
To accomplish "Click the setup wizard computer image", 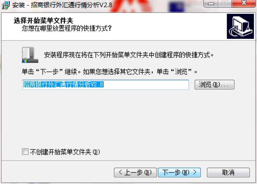I will tap(240, 26).
